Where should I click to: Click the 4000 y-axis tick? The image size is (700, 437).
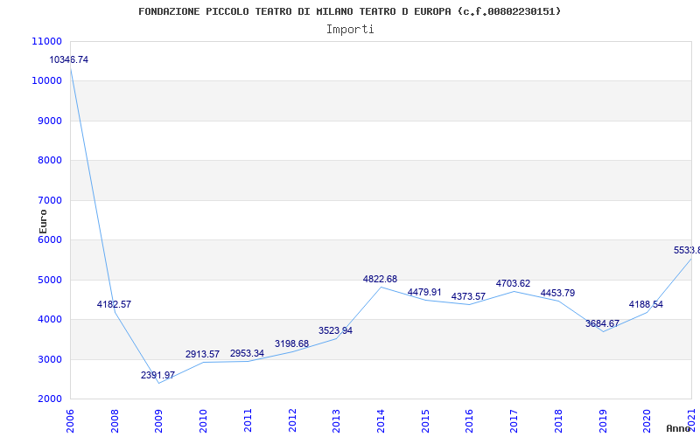click(48, 320)
